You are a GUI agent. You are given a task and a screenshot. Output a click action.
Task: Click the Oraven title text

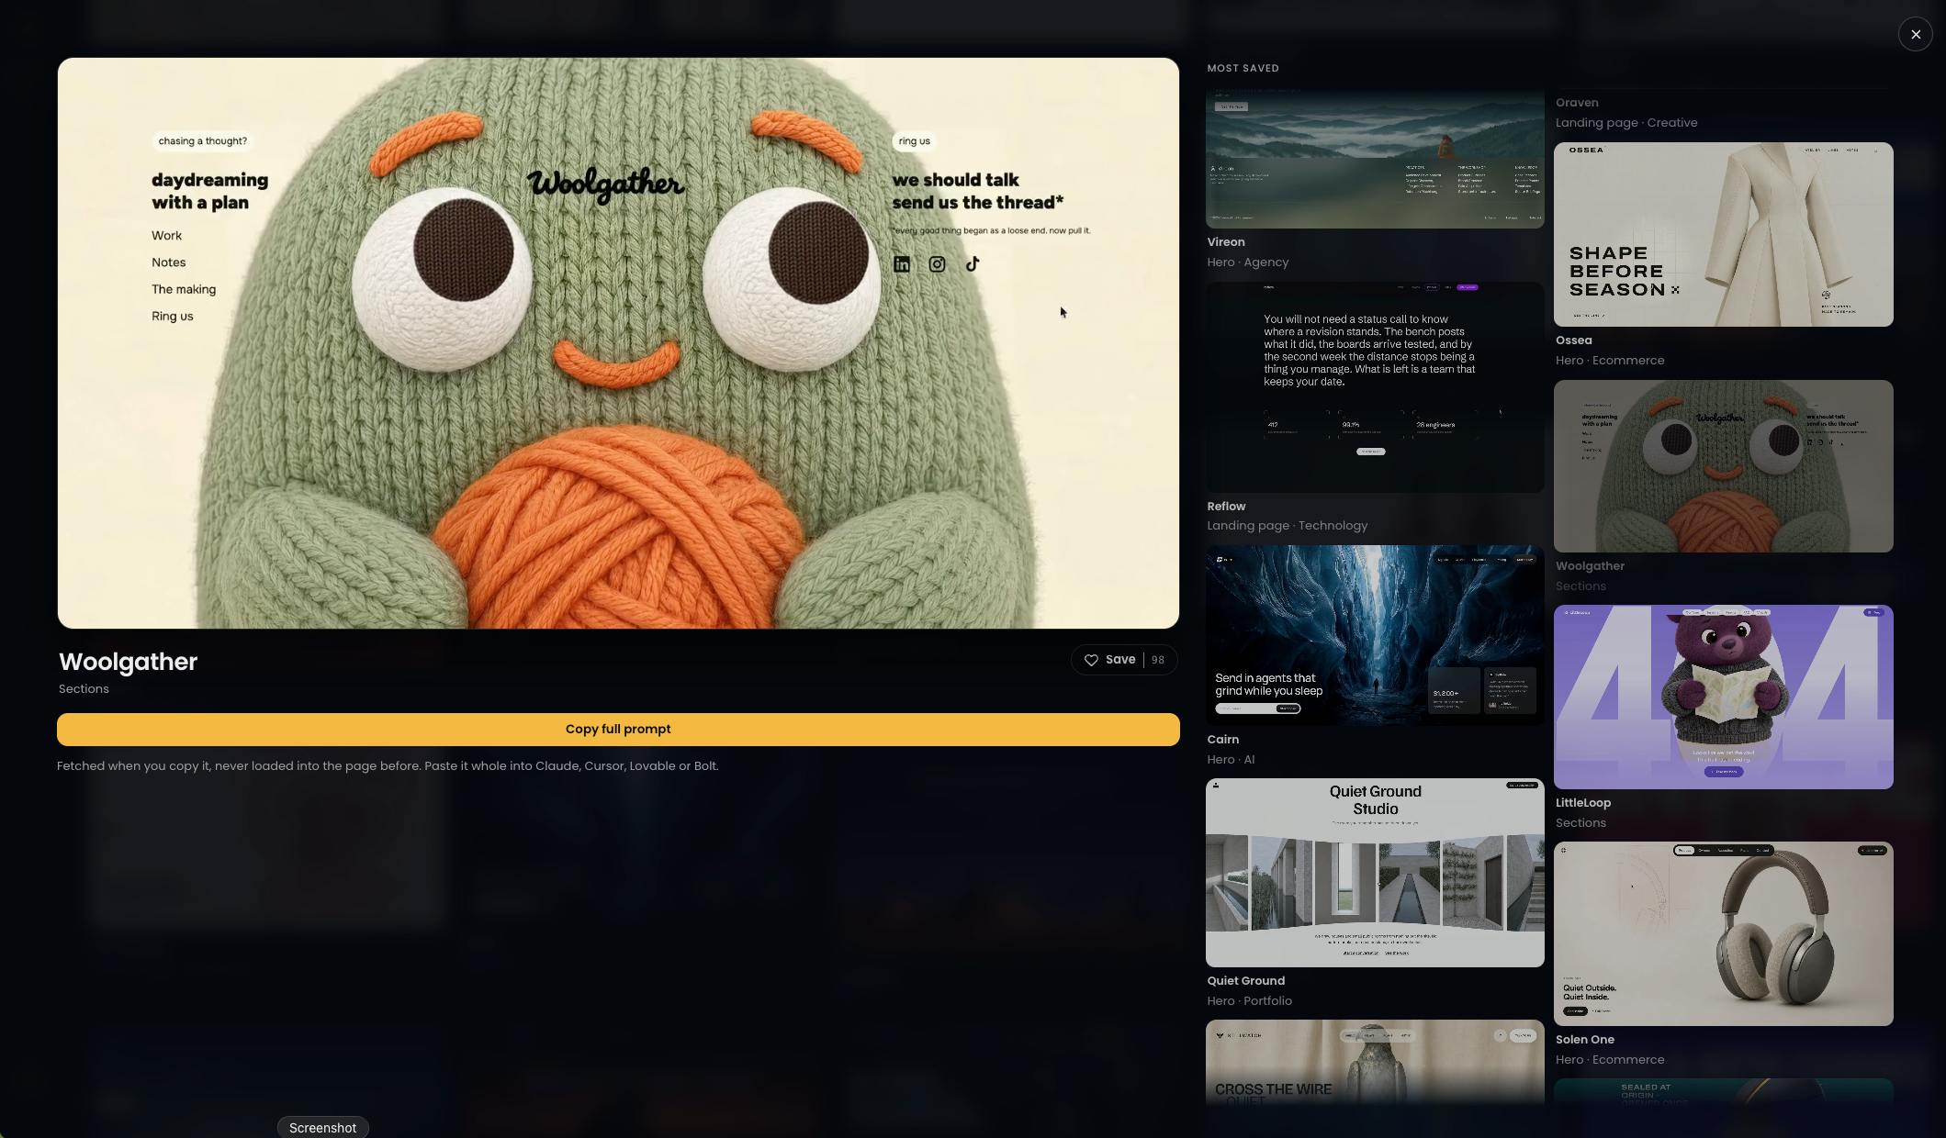tap(1577, 103)
